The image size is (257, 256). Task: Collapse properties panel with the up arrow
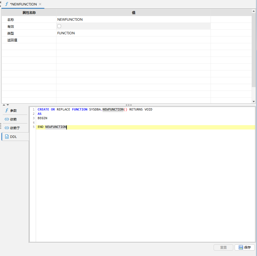tap(4, 105)
